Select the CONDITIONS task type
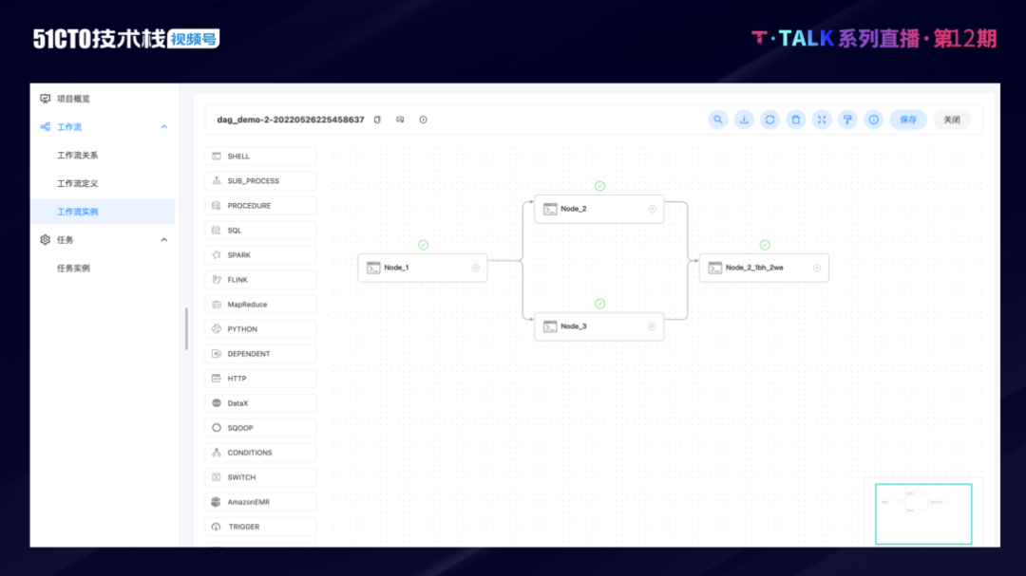This screenshot has width=1026, height=576. [x=260, y=453]
